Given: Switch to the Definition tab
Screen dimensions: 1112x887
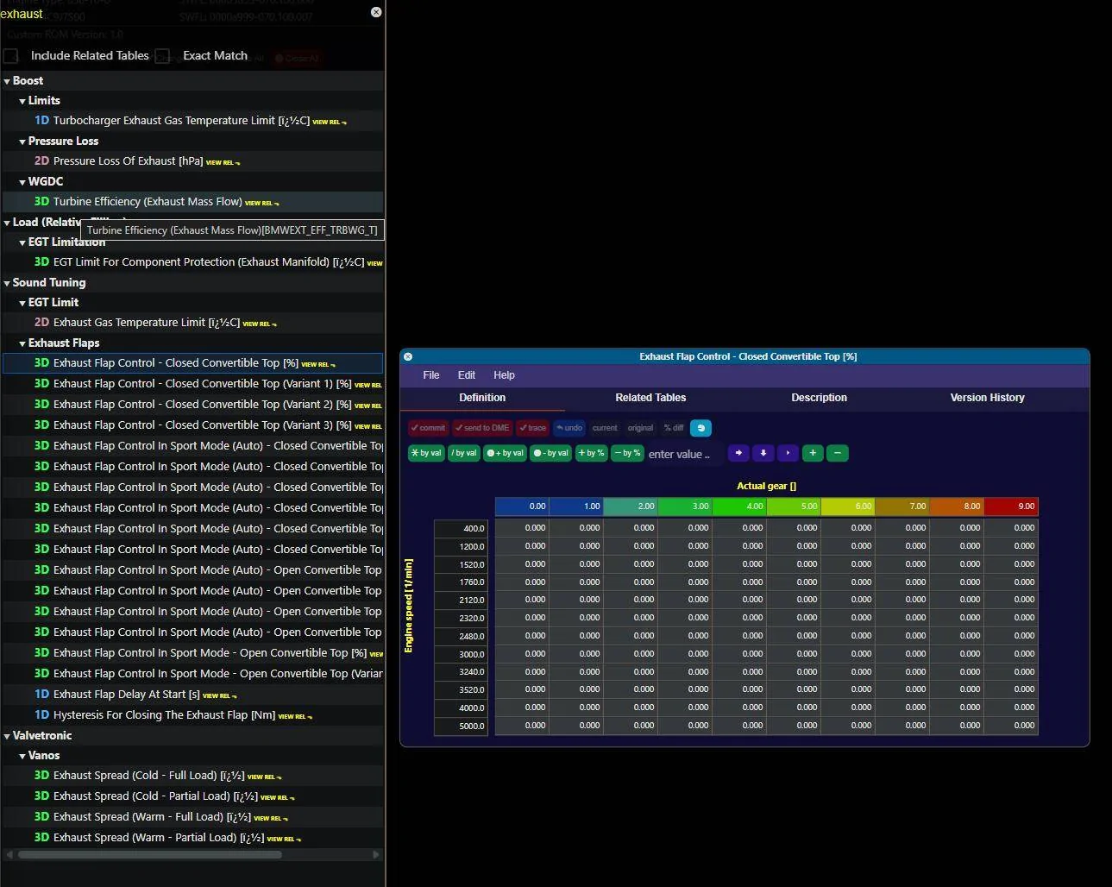Looking at the screenshot, I should point(482,398).
